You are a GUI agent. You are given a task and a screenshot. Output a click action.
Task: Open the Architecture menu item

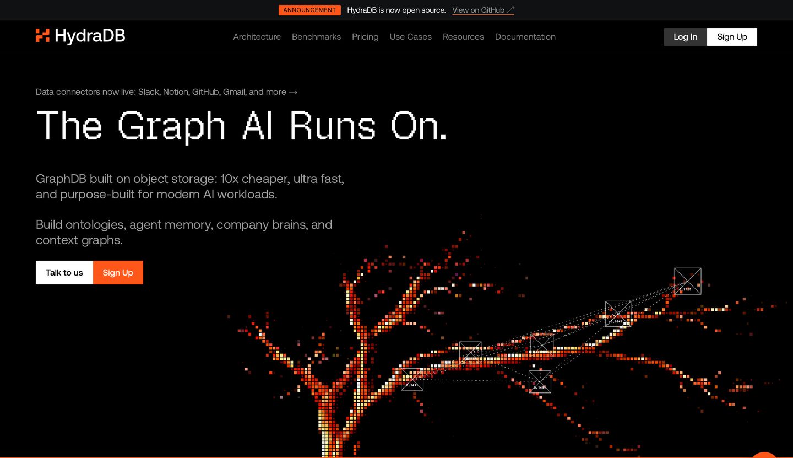click(x=257, y=37)
